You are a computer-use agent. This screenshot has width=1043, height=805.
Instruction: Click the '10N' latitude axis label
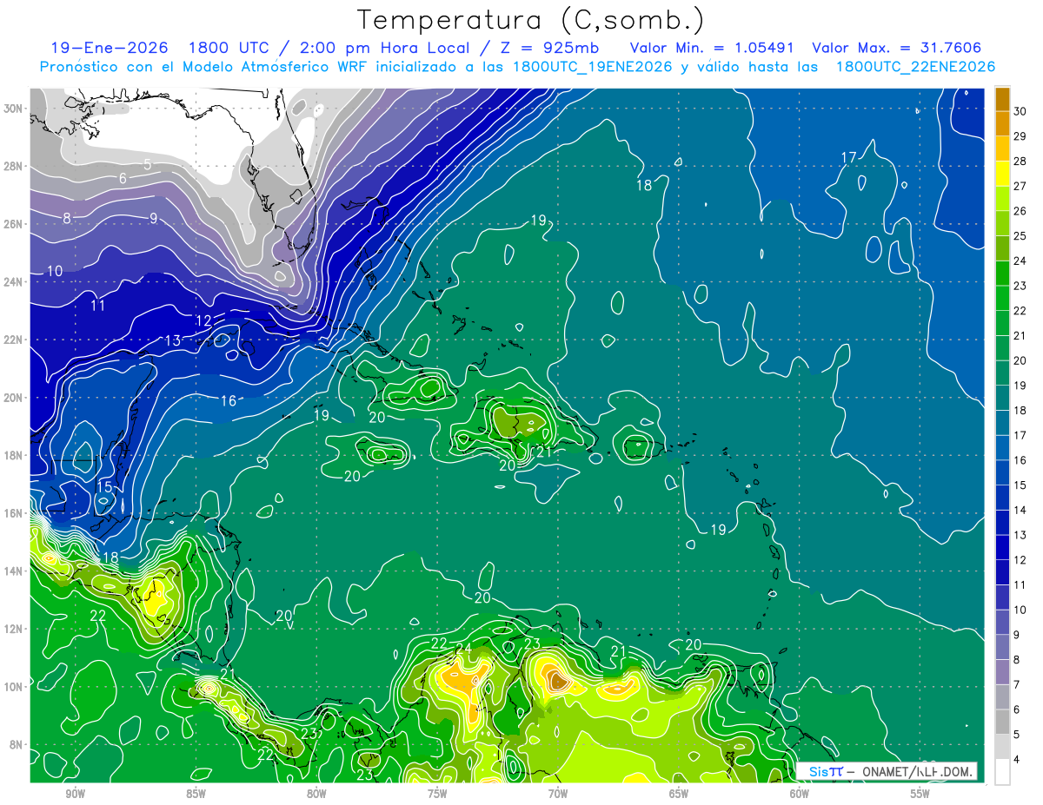click(x=14, y=687)
